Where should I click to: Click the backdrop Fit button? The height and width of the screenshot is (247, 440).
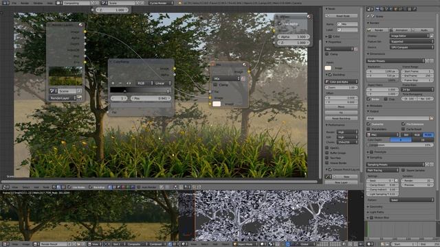tap(341, 113)
